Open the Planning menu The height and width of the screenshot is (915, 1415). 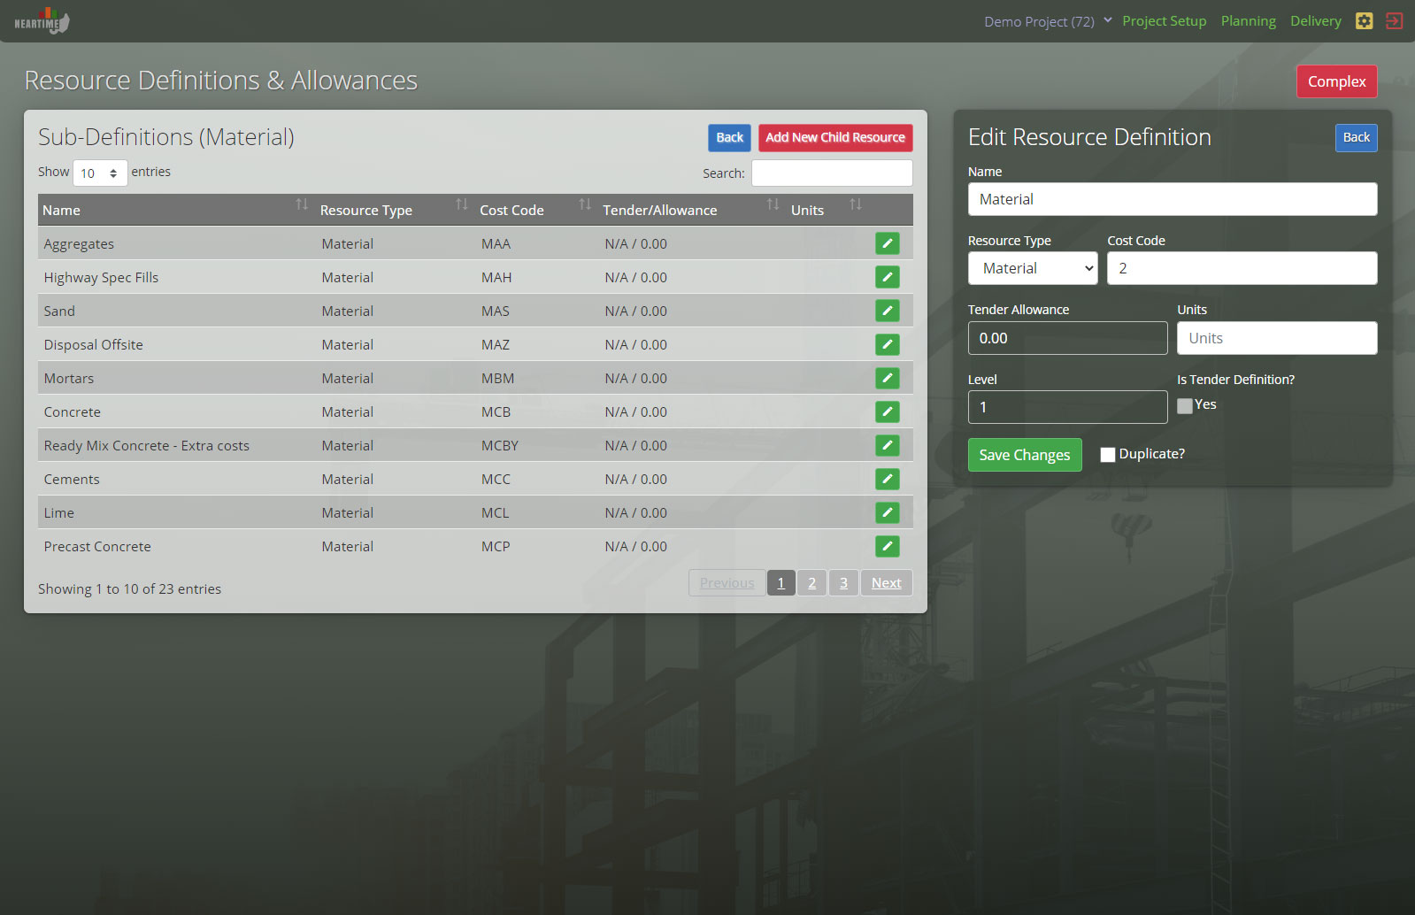pyautogui.click(x=1248, y=21)
